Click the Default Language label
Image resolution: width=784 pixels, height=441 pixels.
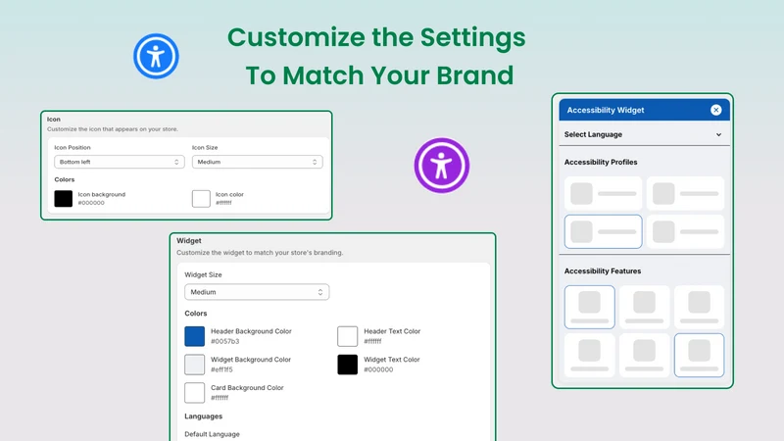pos(212,434)
